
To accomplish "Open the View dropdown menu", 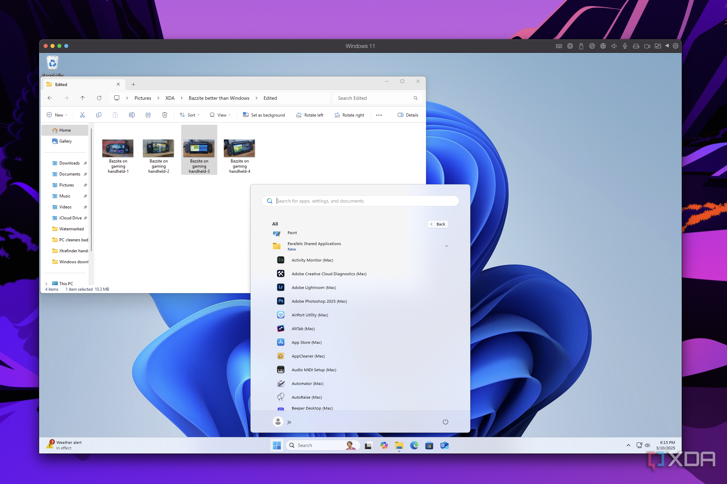I will pos(220,115).
